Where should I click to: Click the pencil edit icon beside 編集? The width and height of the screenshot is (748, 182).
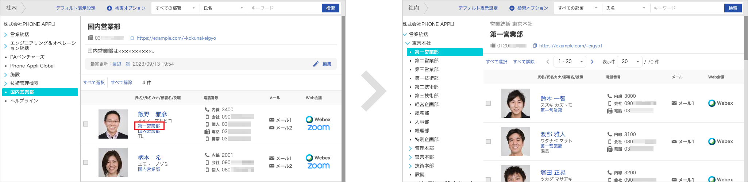click(316, 64)
